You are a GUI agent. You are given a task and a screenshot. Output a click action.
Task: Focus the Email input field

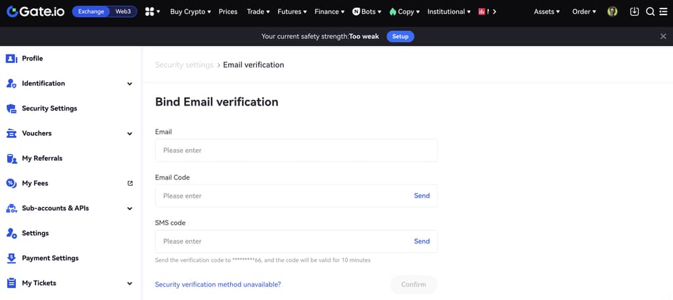click(296, 150)
